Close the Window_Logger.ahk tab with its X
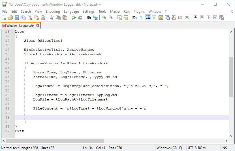 (37, 25)
